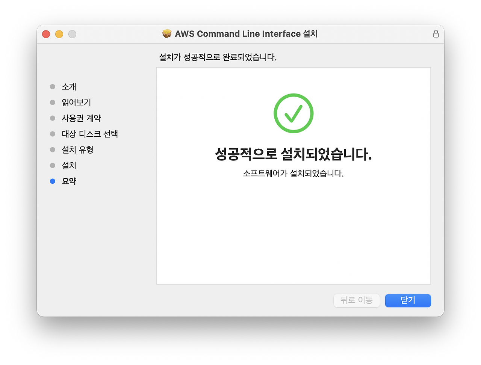Click the bullet next to 설치
This screenshot has width=481, height=365.
click(x=52, y=165)
